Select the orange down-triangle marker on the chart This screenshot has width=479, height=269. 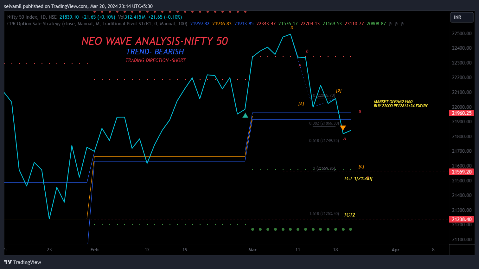(x=343, y=128)
